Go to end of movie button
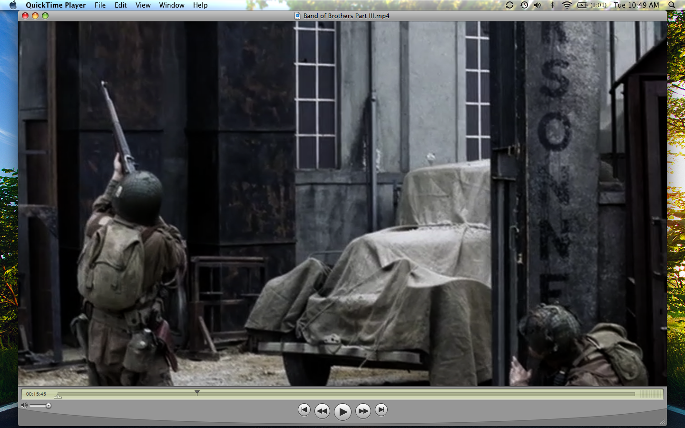This screenshot has height=428, width=685. (381, 409)
